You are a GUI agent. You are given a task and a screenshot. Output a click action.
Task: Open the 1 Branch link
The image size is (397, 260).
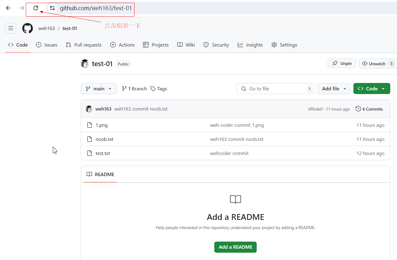pyautogui.click(x=134, y=89)
